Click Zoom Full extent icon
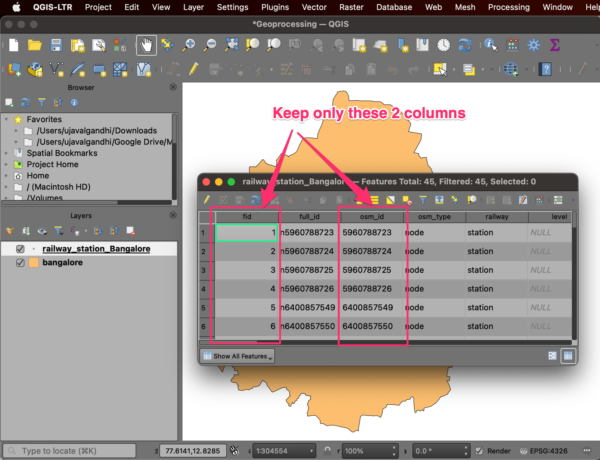Image resolution: width=600 pixels, height=460 pixels. click(231, 45)
